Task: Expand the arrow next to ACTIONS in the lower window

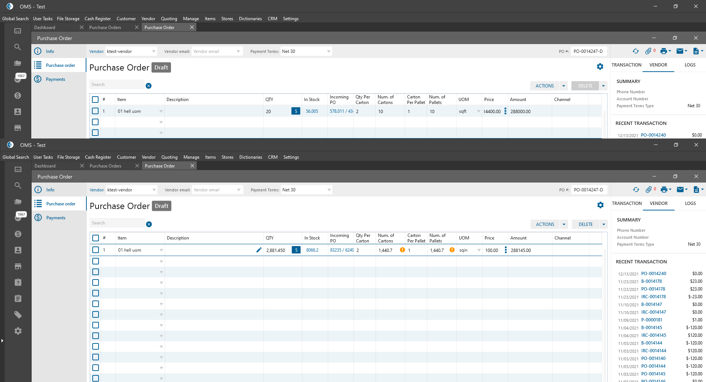Action: pyautogui.click(x=564, y=224)
